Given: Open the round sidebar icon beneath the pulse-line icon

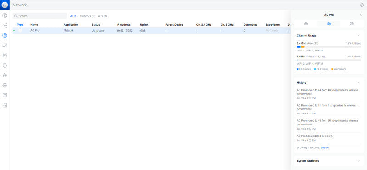Looking at the screenshot, I should 5,65.
